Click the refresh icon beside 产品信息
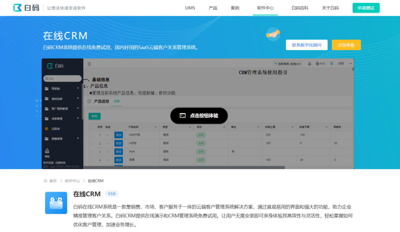Screen dimensions: 400x232 tap(89, 101)
